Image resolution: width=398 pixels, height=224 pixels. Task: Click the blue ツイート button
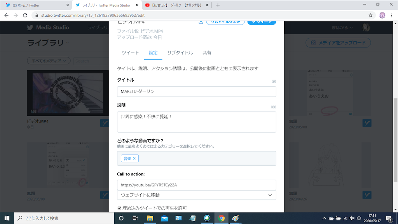[x=262, y=22]
